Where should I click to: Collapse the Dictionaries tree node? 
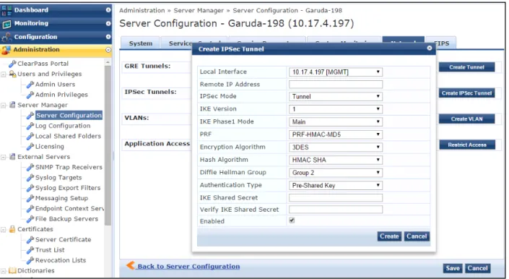pos(3,271)
